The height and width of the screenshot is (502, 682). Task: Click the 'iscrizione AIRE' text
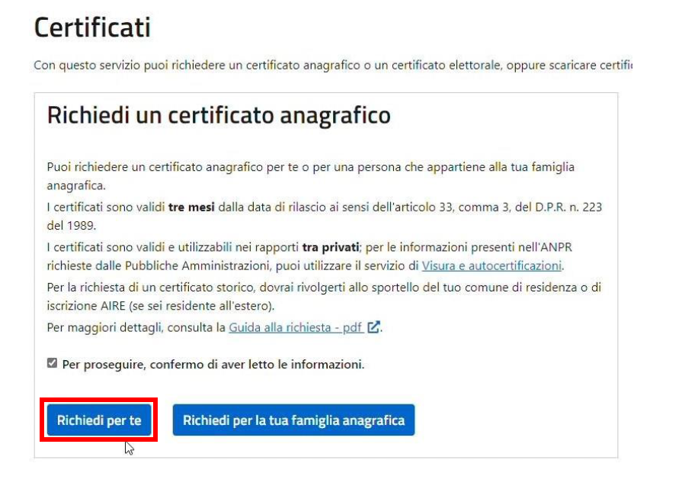pos(86,306)
